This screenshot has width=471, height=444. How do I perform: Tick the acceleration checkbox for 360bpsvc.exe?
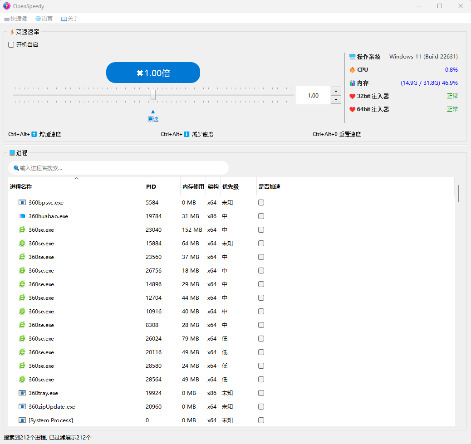point(261,203)
